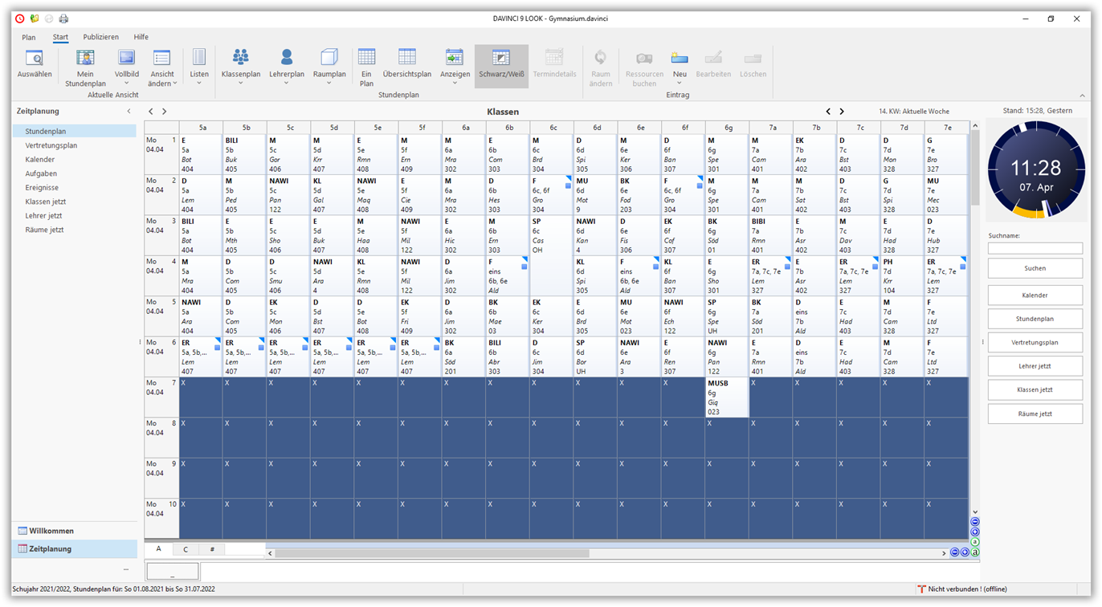Click the print icon in title bar
Screen dimensions: 1102x607
pos(63,18)
